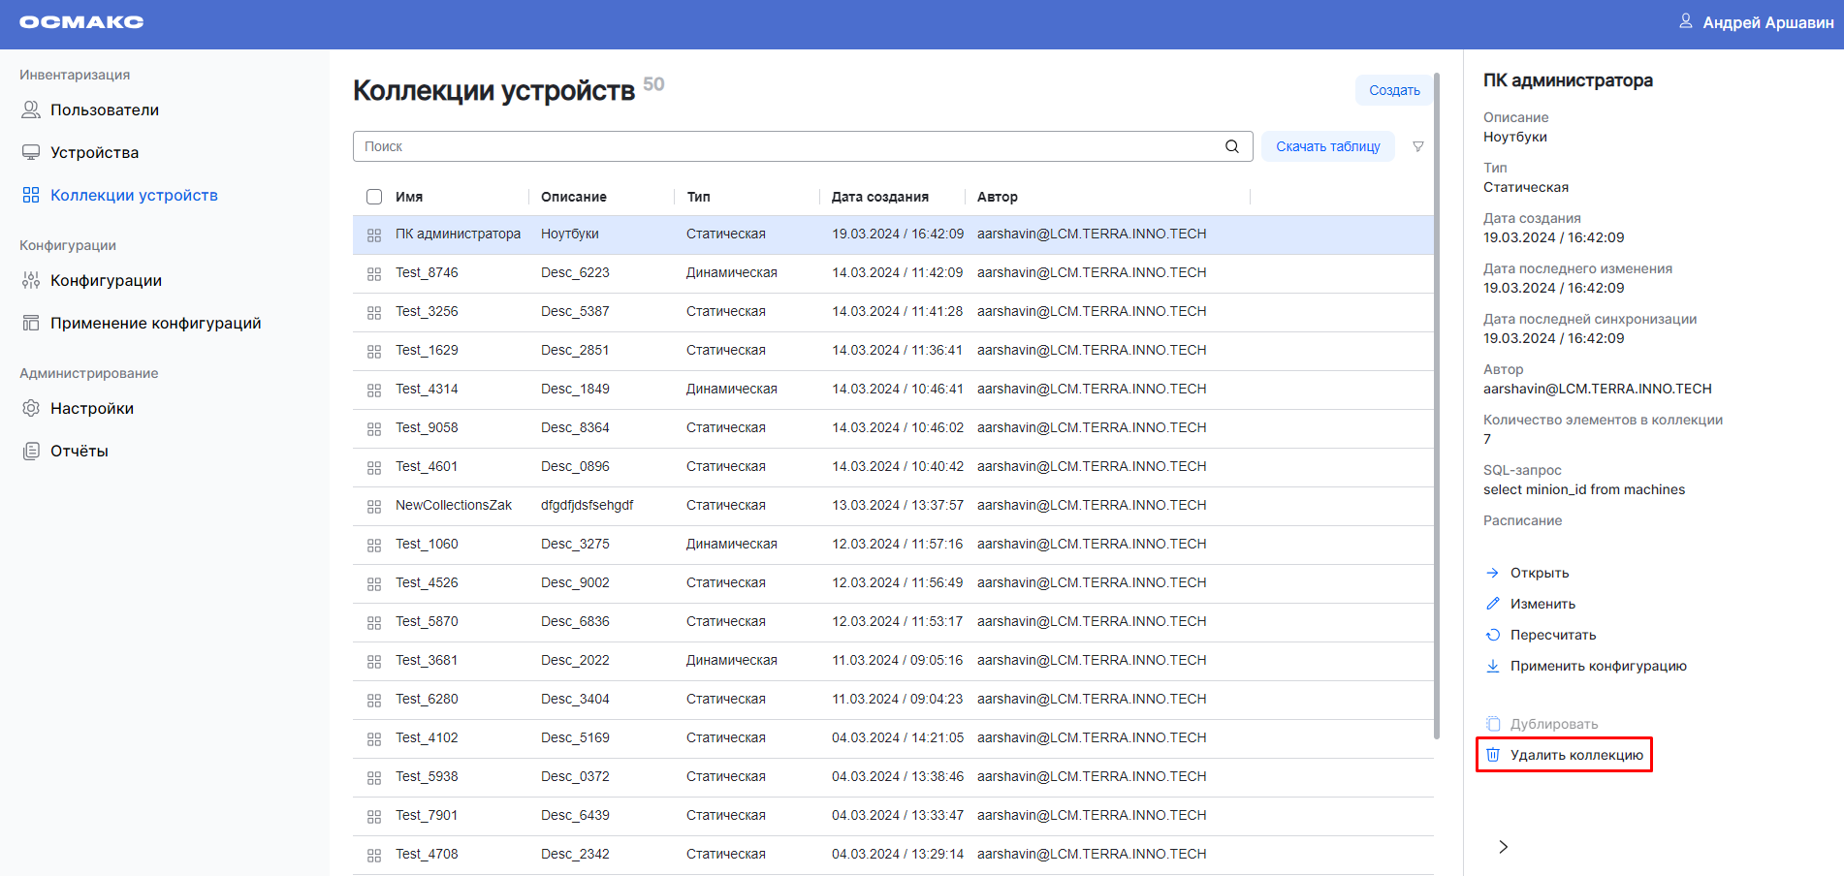Viewport: 1844px width, 876px height.
Task: Click the trash icon for Удалить коллекцию
Action: (1493, 755)
